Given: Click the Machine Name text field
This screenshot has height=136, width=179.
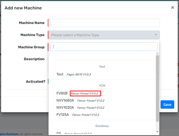Looking at the screenshot, I should 104,23.
